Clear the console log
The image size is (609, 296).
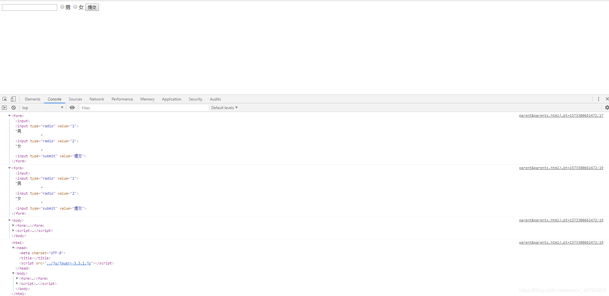click(x=13, y=108)
